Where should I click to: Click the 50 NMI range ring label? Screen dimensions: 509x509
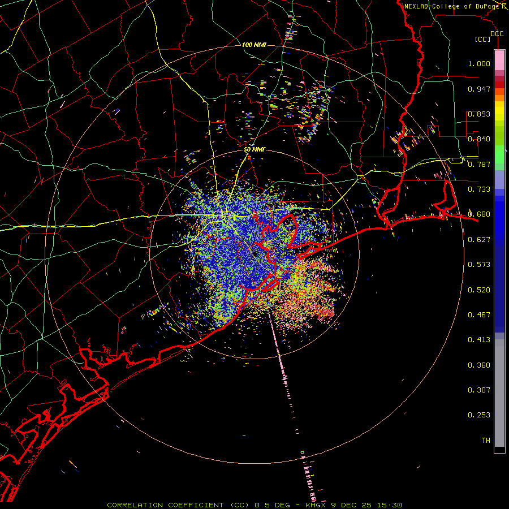tap(254, 150)
